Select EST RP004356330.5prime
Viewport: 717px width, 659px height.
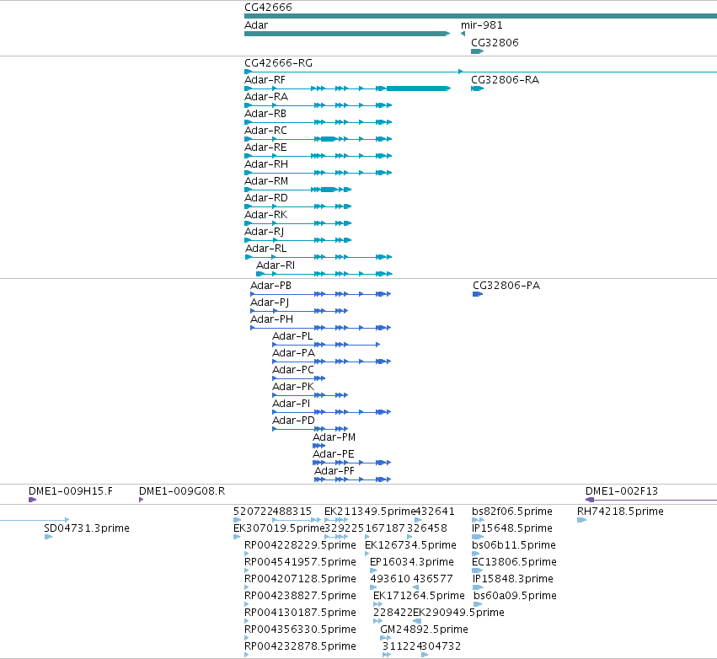(247, 638)
